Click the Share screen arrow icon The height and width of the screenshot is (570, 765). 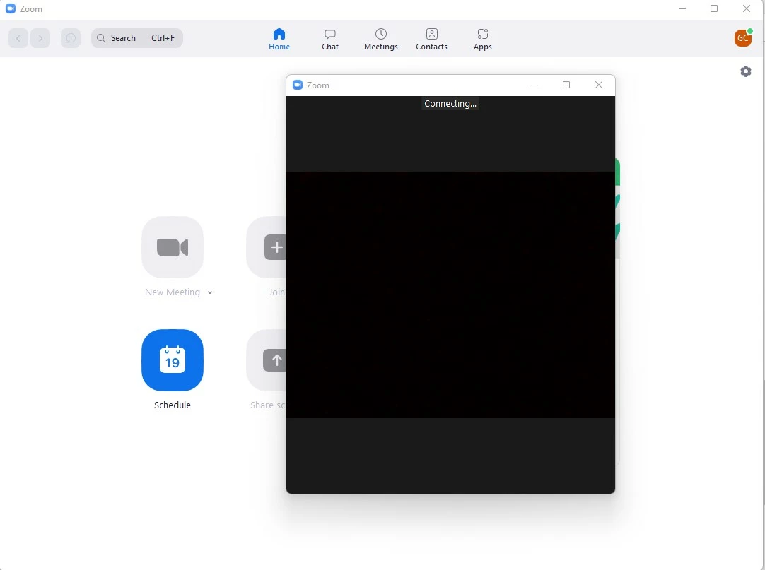[267, 360]
